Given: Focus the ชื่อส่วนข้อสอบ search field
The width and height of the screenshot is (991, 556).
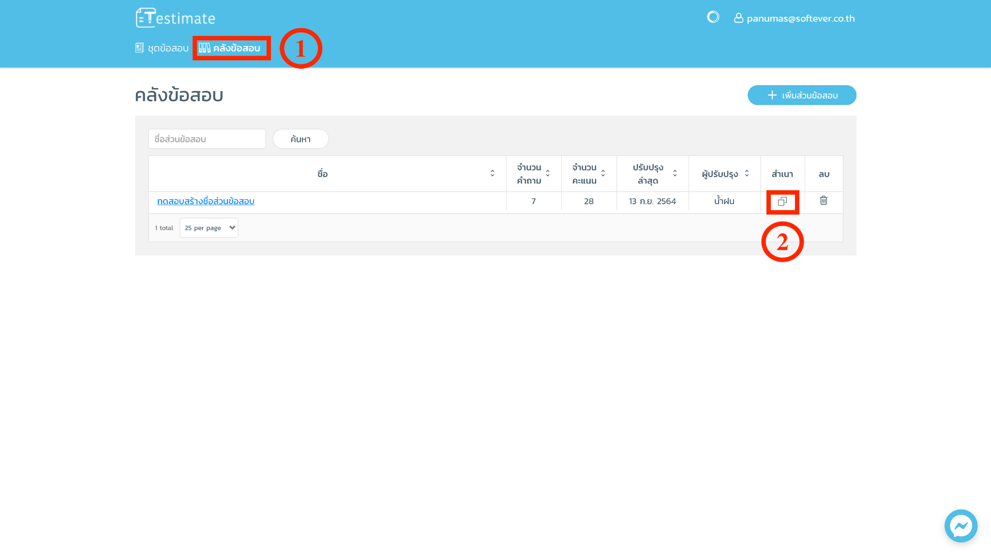Looking at the screenshot, I should 207,139.
